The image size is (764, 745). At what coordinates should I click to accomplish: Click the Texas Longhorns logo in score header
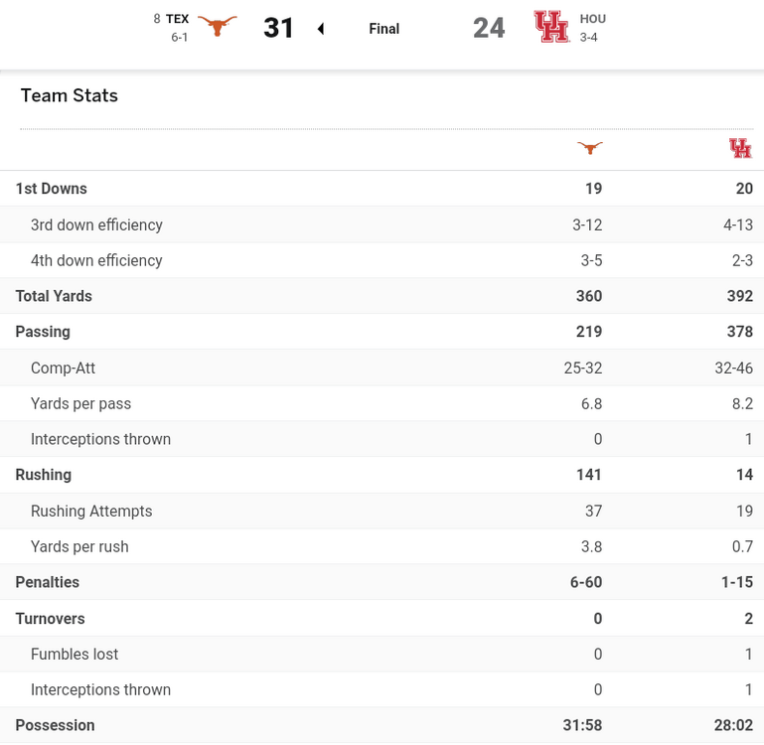217,27
